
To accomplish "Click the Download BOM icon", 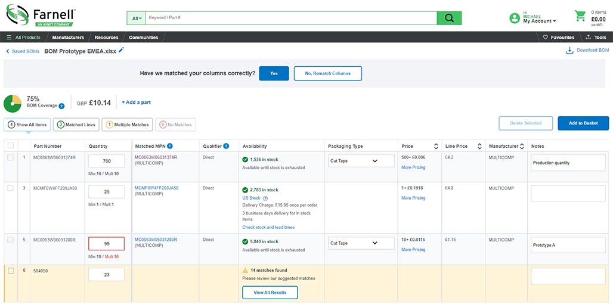I will click(569, 51).
